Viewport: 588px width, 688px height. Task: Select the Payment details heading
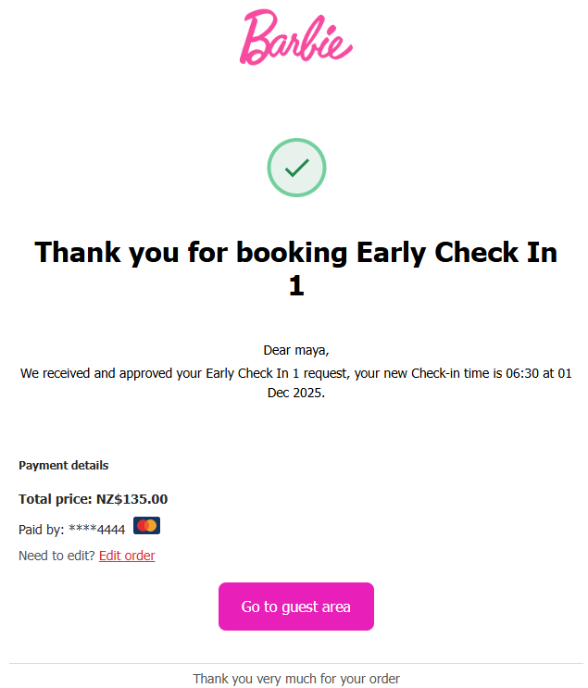63,466
